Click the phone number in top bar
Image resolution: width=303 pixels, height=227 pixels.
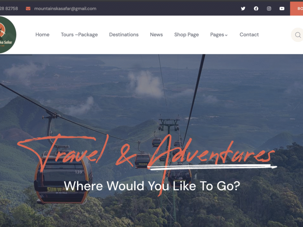pyautogui.click(x=9, y=8)
